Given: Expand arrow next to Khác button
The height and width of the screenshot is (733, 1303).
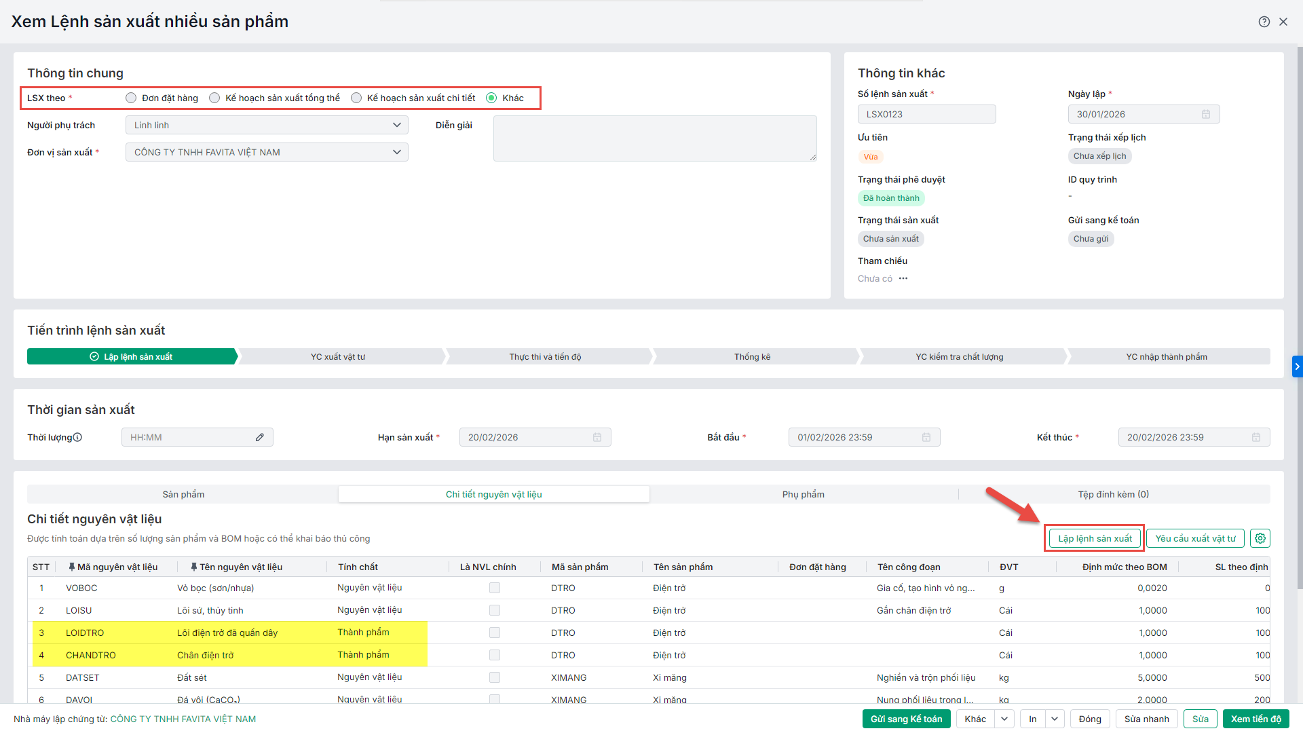Looking at the screenshot, I should pyautogui.click(x=1004, y=719).
